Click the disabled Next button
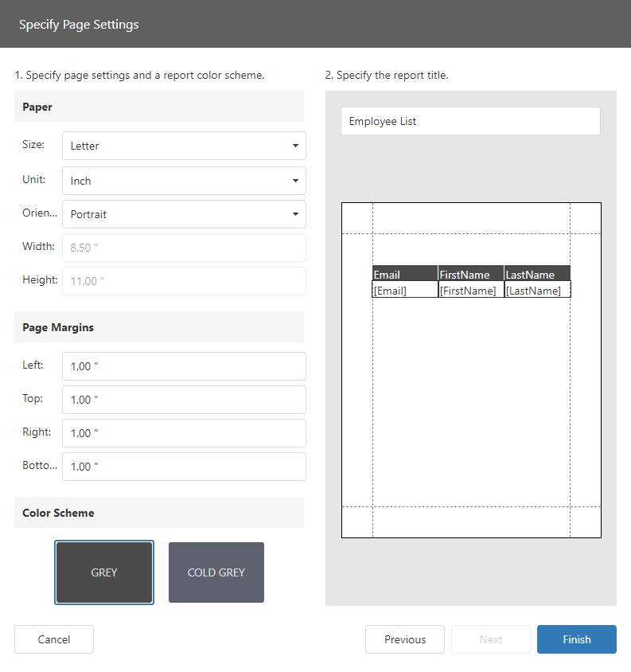The width and height of the screenshot is (631, 672). [x=491, y=639]
